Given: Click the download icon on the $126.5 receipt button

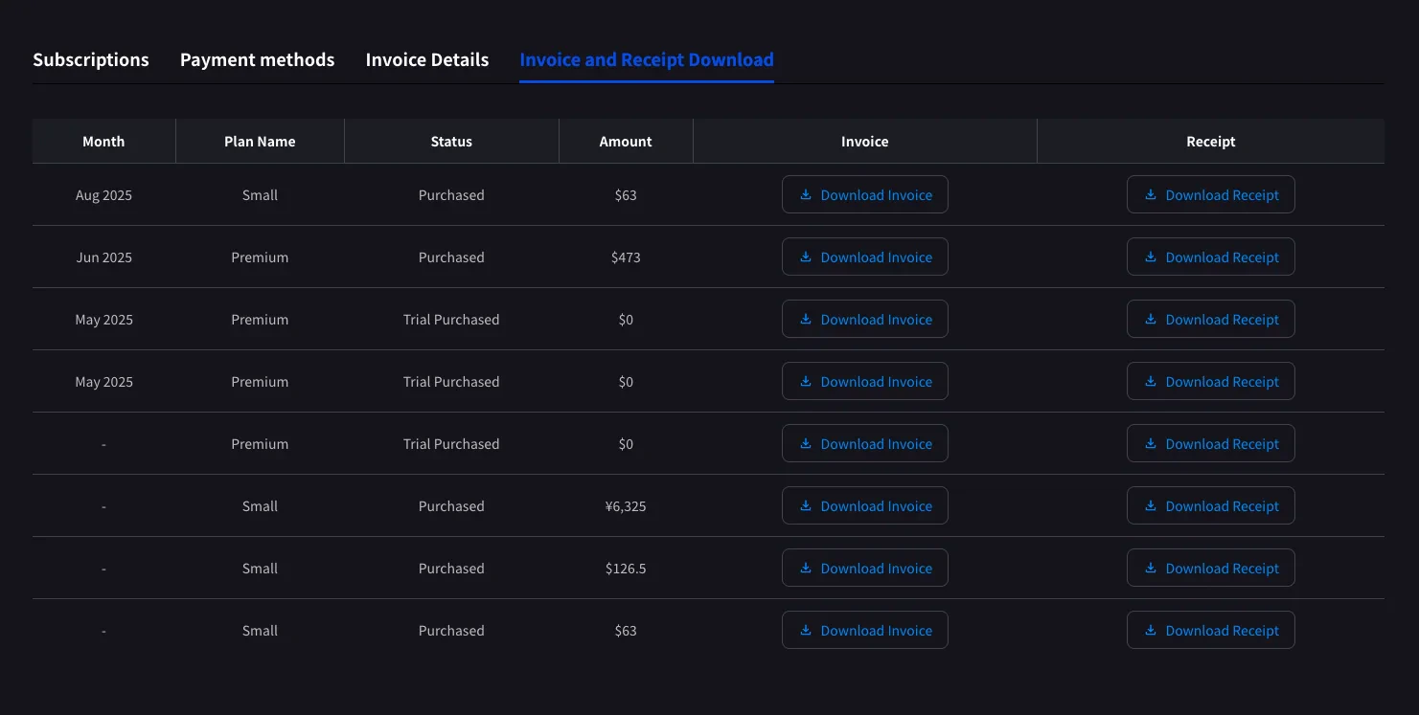Looking at the screenshot, I should [1150, 568].
